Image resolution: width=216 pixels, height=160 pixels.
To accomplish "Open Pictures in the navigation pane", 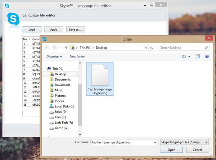I will (x=58, y=96).
